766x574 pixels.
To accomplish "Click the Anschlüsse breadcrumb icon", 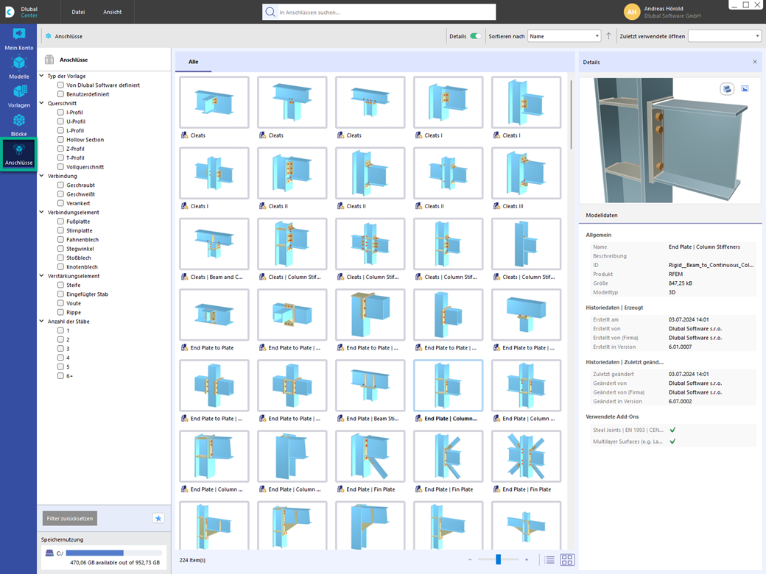I will [49, 36].
